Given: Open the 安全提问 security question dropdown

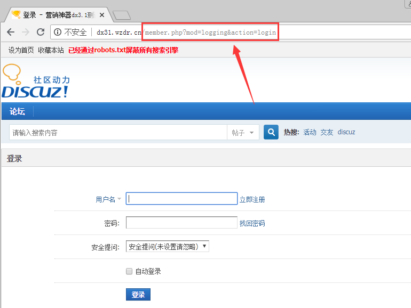Looking at the screenshot, I should pos(167,247).
